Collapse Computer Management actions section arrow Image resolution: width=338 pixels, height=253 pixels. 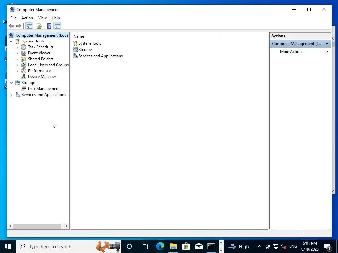click(x=327, y=44)
